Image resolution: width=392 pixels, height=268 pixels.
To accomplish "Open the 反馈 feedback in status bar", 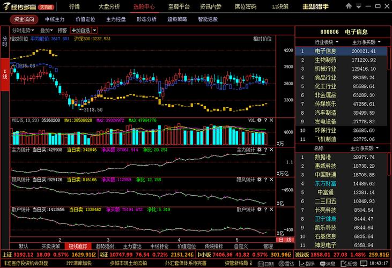I will pos(349,264).
